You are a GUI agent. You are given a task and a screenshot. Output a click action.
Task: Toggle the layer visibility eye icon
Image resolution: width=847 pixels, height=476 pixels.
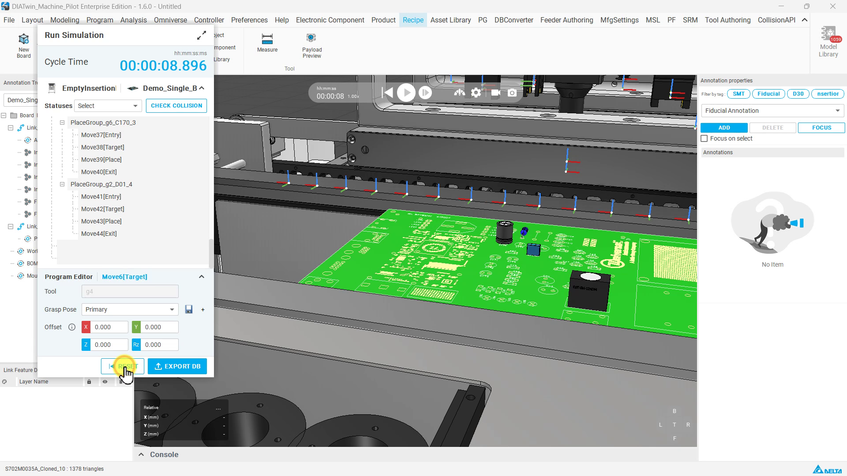105,382
